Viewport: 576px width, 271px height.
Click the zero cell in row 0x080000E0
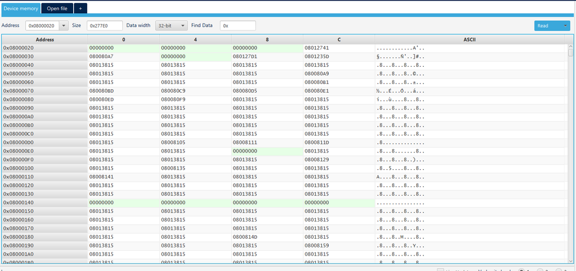[267, 151]
